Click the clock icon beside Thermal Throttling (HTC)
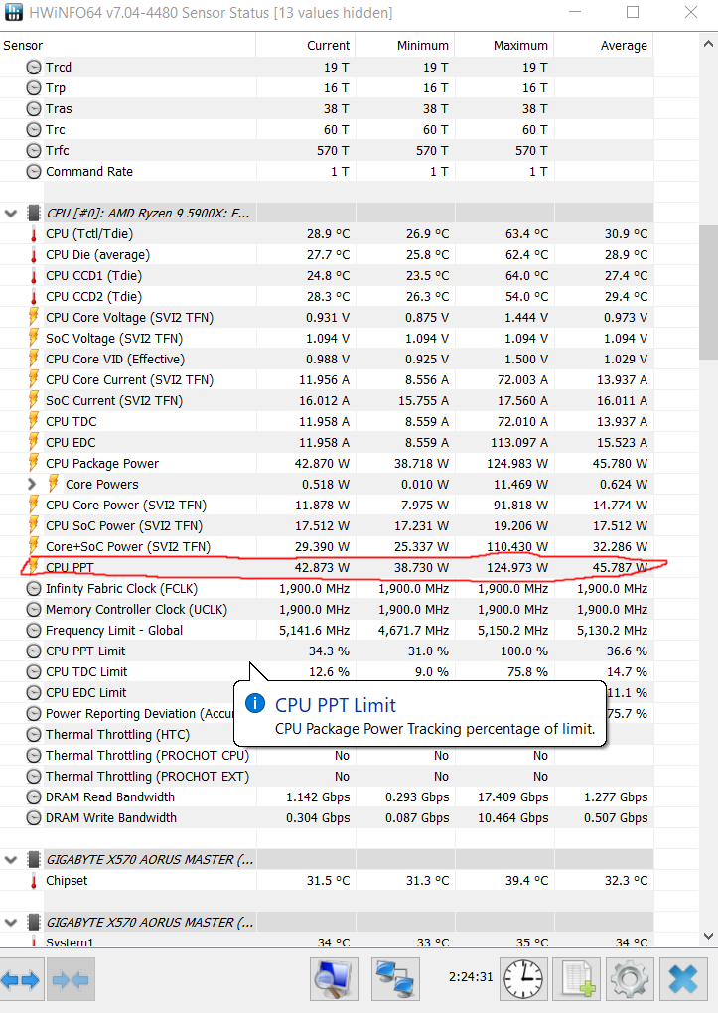This screenshot has height=1013, width=718. (34, 735)
